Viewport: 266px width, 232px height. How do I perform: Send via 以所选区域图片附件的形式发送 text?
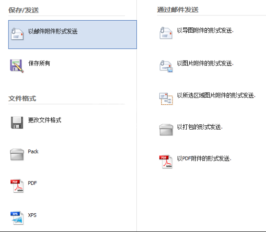pyautogui.click(x=216, y=96)
